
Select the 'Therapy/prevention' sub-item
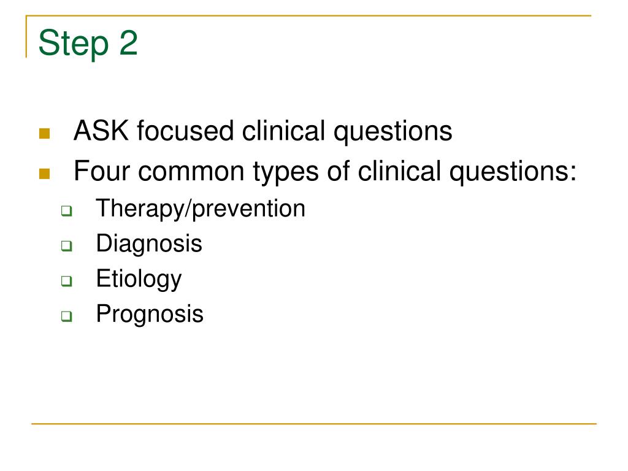(201, 209)
